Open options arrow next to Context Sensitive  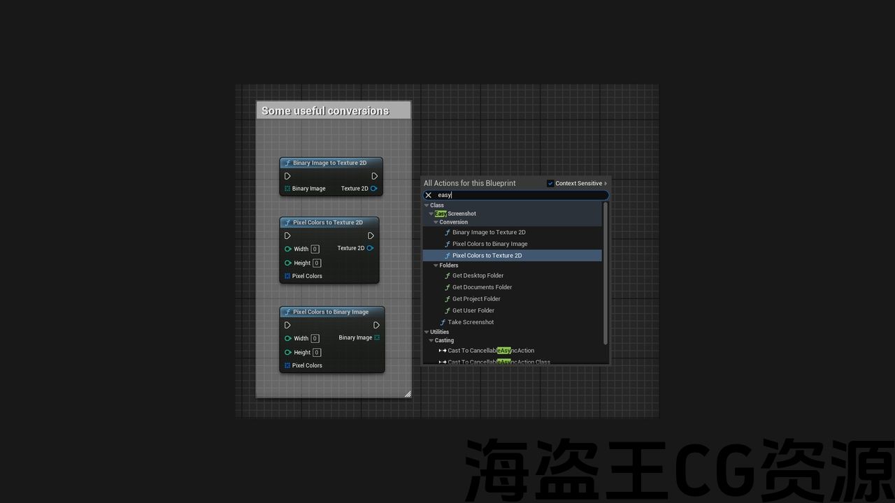click(x=606, y=183)
